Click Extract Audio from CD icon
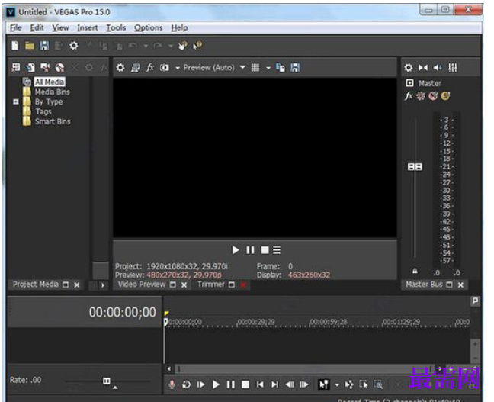The height and width of the screenshot is (402, 494). point(59,67)
